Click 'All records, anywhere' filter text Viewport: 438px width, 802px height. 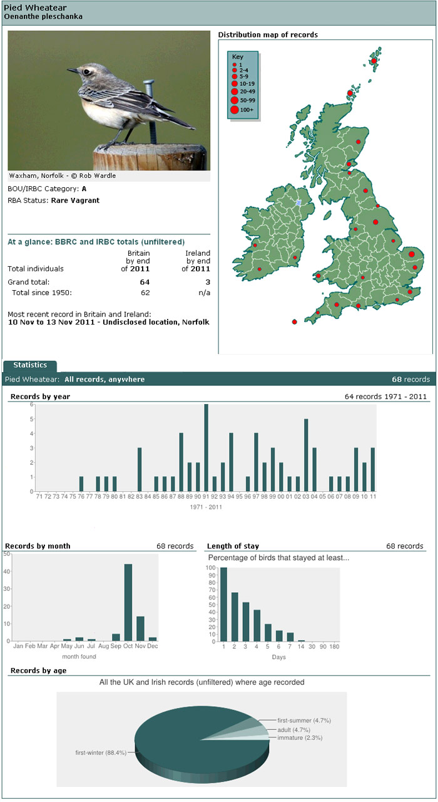tap(104, 380)
